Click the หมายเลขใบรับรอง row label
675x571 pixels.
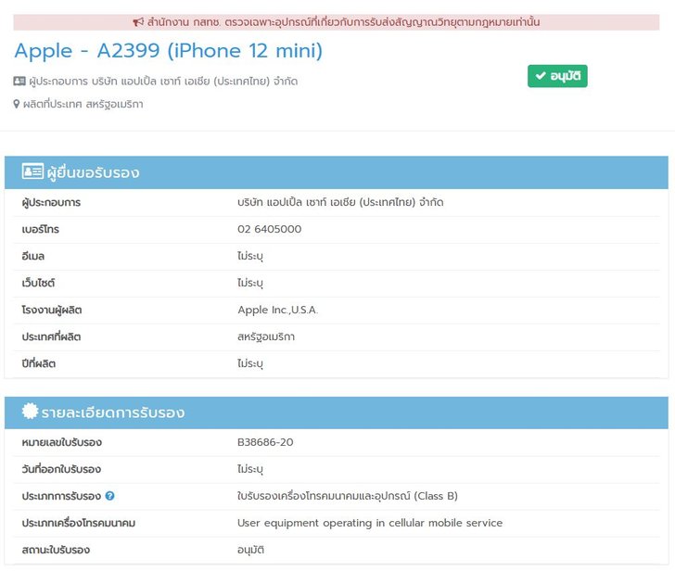62,442
